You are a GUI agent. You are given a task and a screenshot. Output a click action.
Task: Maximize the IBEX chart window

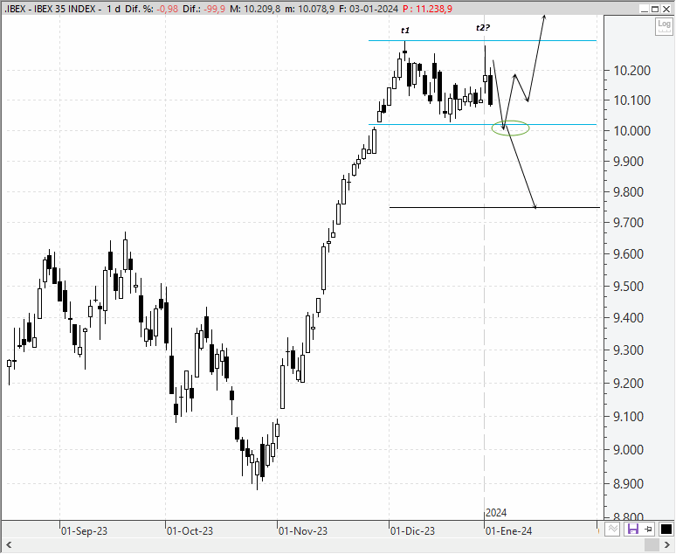655,9
